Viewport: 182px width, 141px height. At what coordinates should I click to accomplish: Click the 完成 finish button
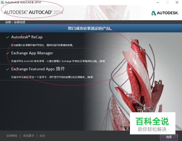(169, 137)
